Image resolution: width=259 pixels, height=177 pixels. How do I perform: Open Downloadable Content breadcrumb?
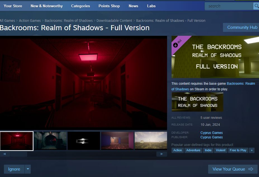(114, 20)
